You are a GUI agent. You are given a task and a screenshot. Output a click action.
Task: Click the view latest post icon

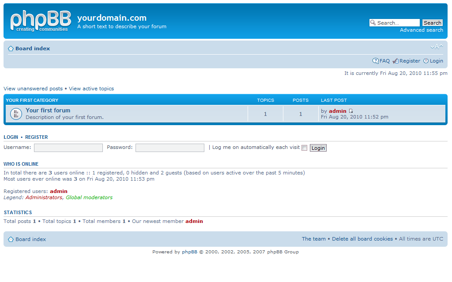coord(351,111)
